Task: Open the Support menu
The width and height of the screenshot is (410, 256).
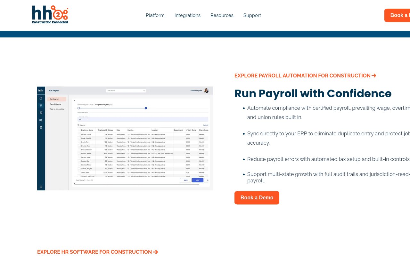Action: (x=252, y=15)
